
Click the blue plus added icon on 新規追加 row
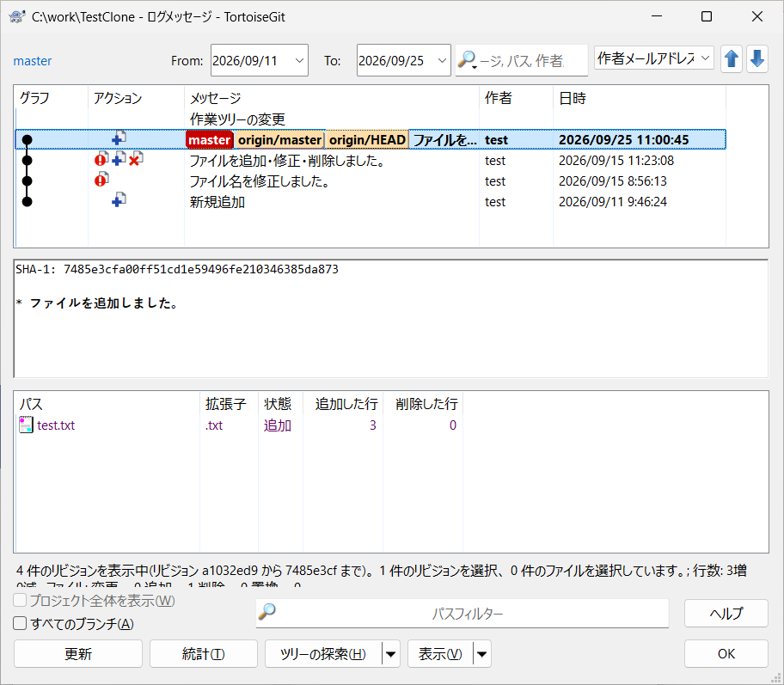119,200
